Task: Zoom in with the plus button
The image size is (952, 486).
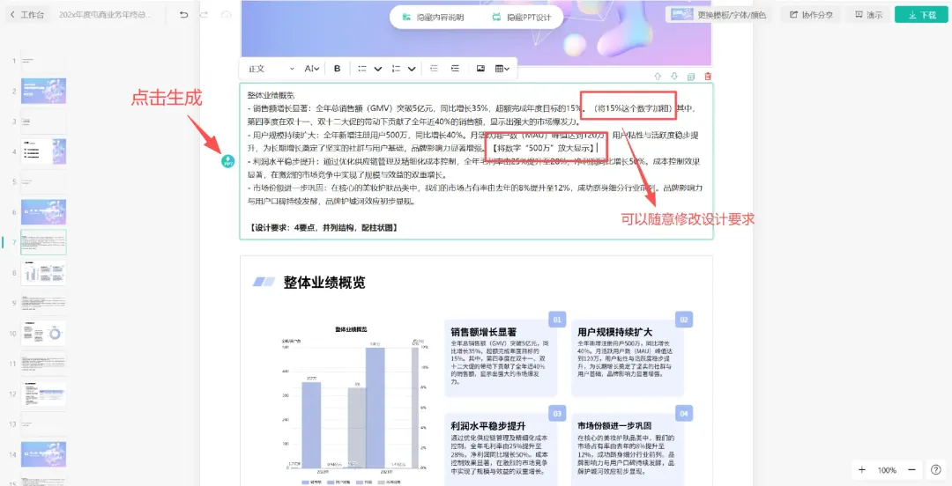Action: click(x=861, y=470)
